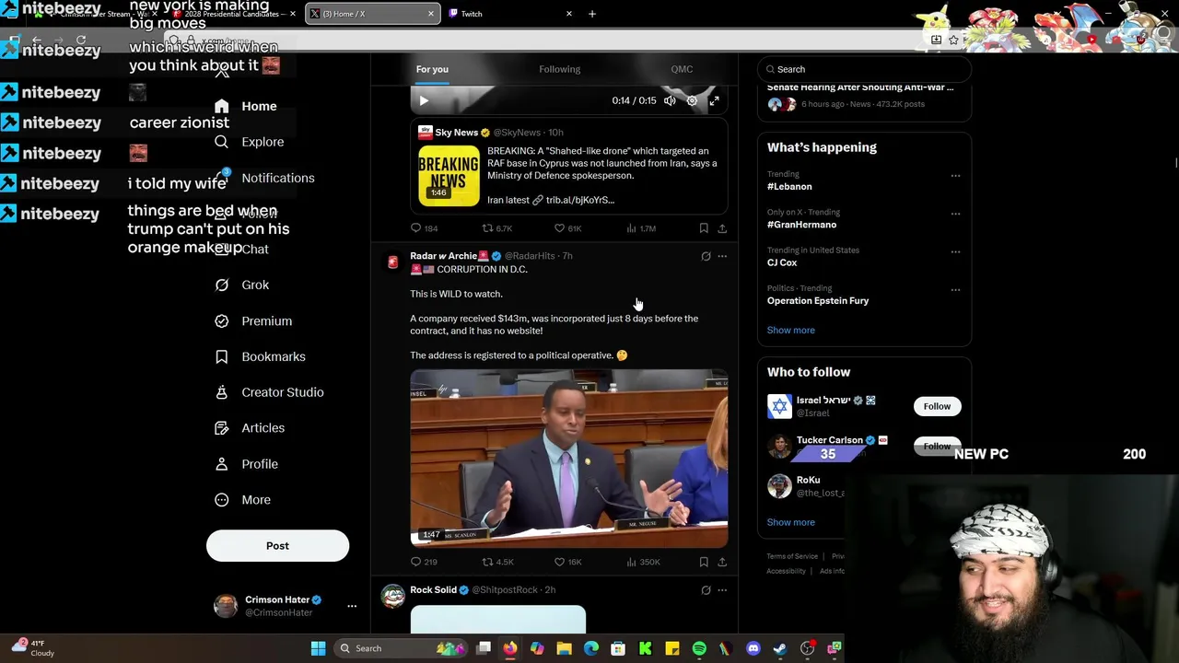Mute the top video volume
This screenshot has width=1179, height=663.
point(670,100)
